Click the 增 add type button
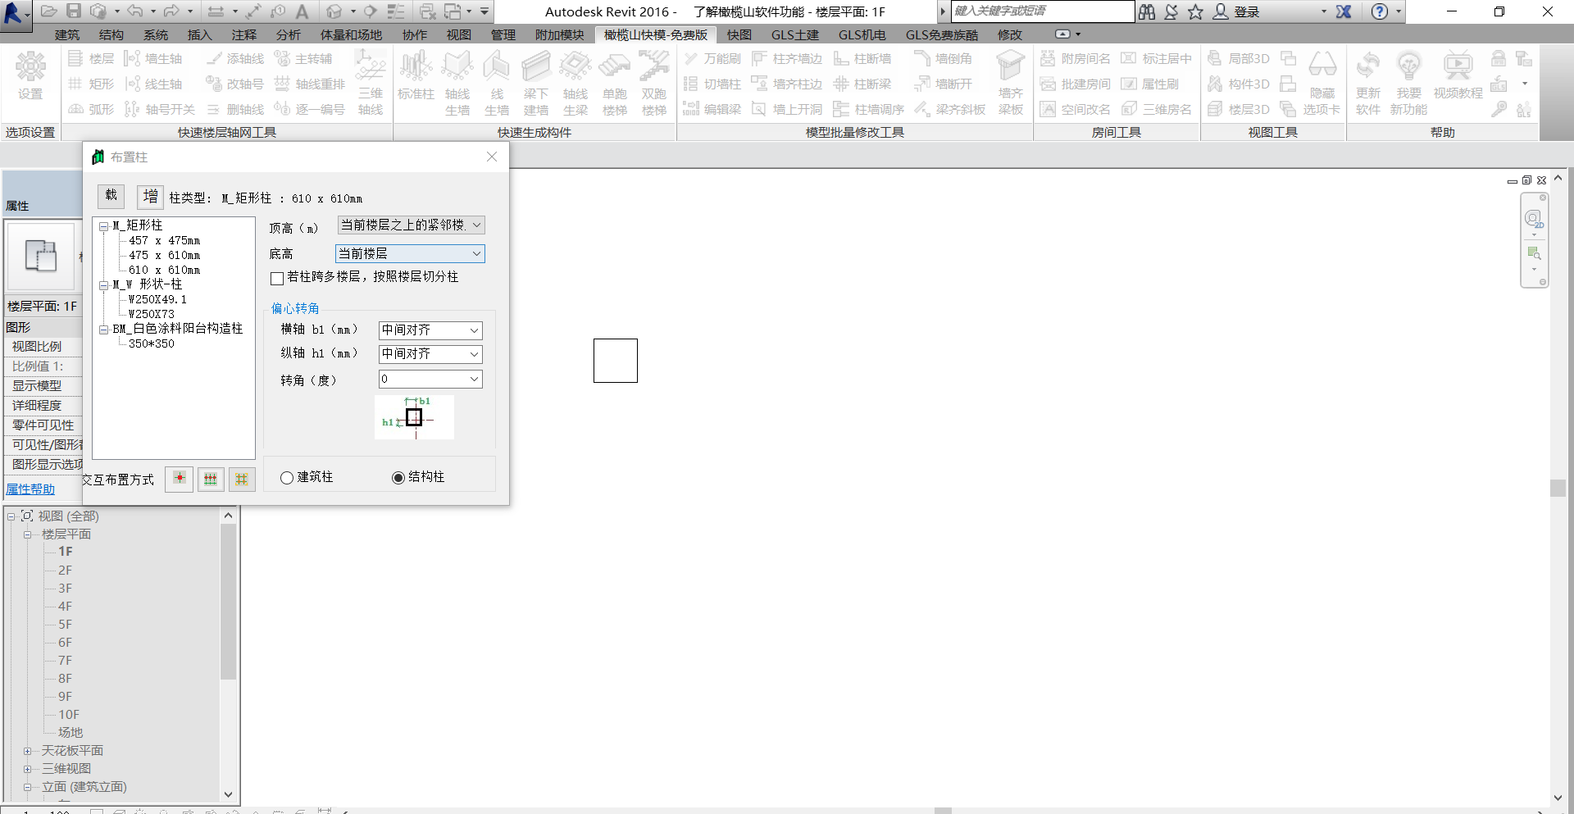Screen dimensions: 1574x814 coord(150,196)
